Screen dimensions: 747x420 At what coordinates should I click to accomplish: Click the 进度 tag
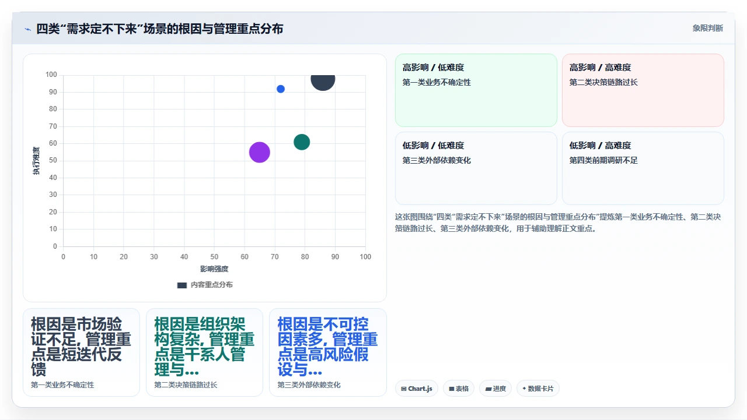tap(495, 389)
